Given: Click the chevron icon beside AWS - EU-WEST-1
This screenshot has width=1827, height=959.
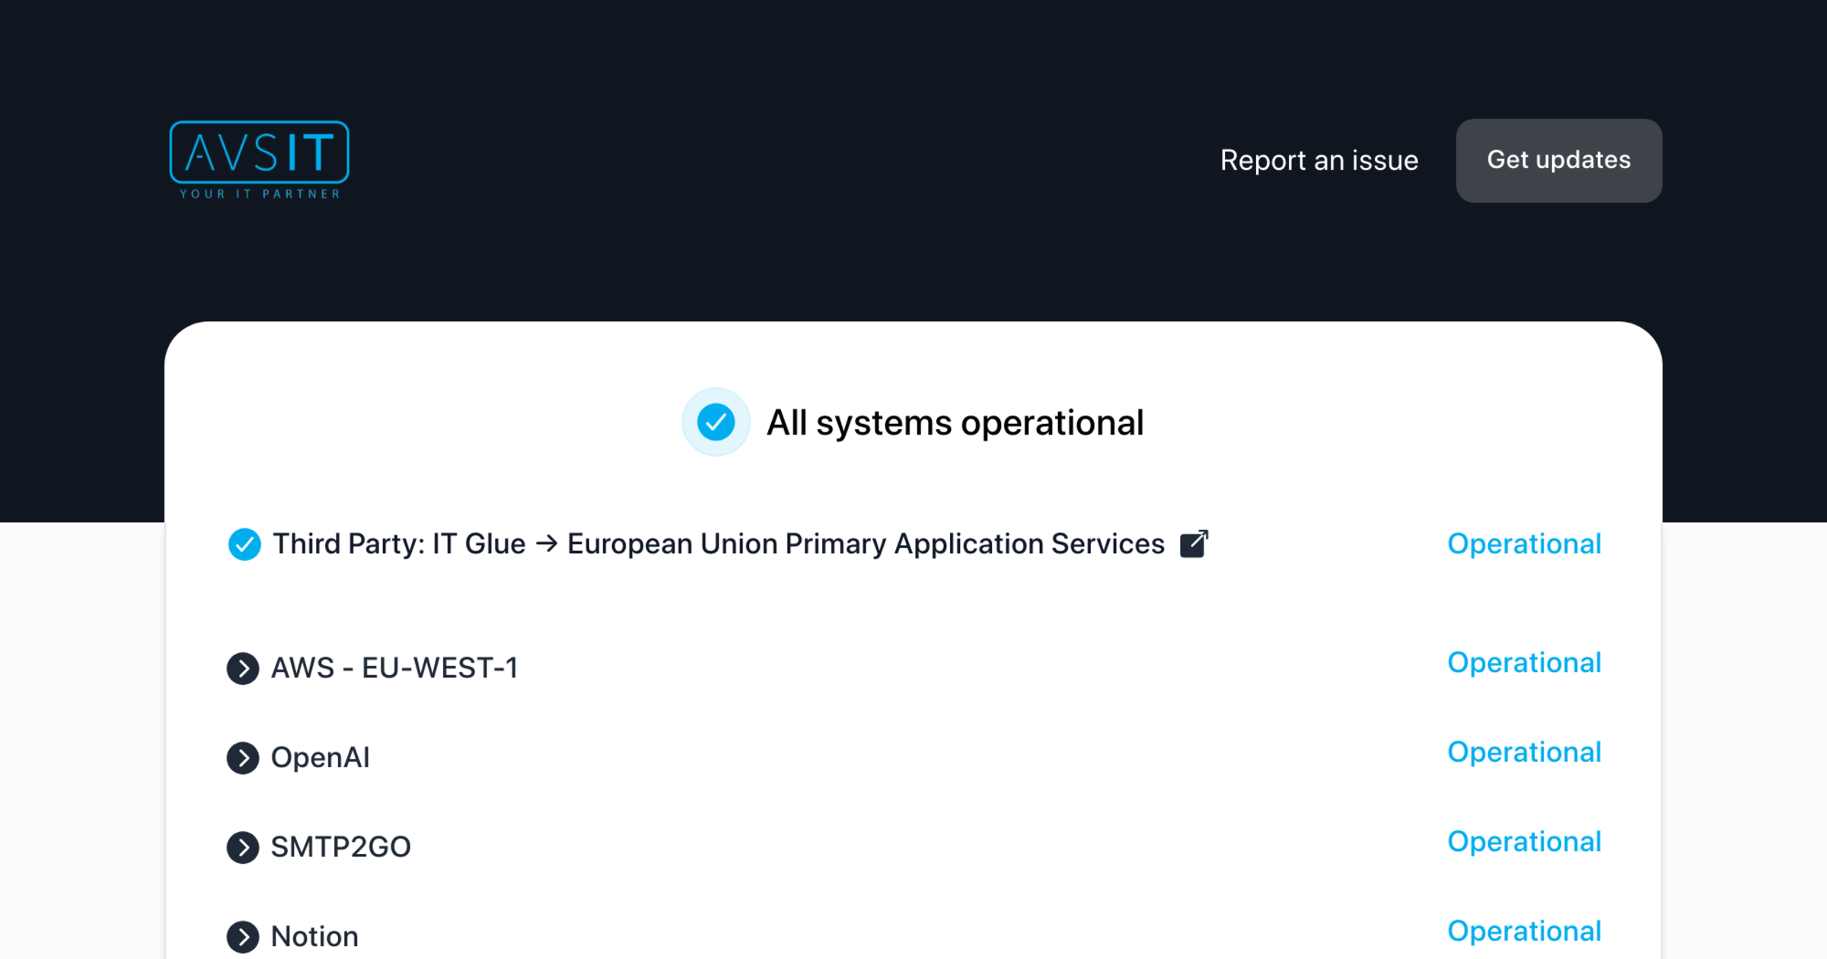Looking at the screenshot, I should point(242,667).
